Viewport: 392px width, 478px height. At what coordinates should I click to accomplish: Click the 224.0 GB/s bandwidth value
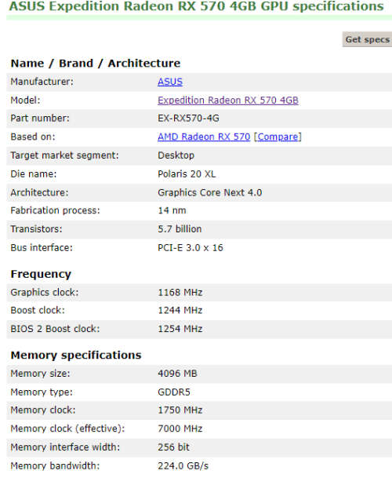pyautogui.click(x=183, y=465)
